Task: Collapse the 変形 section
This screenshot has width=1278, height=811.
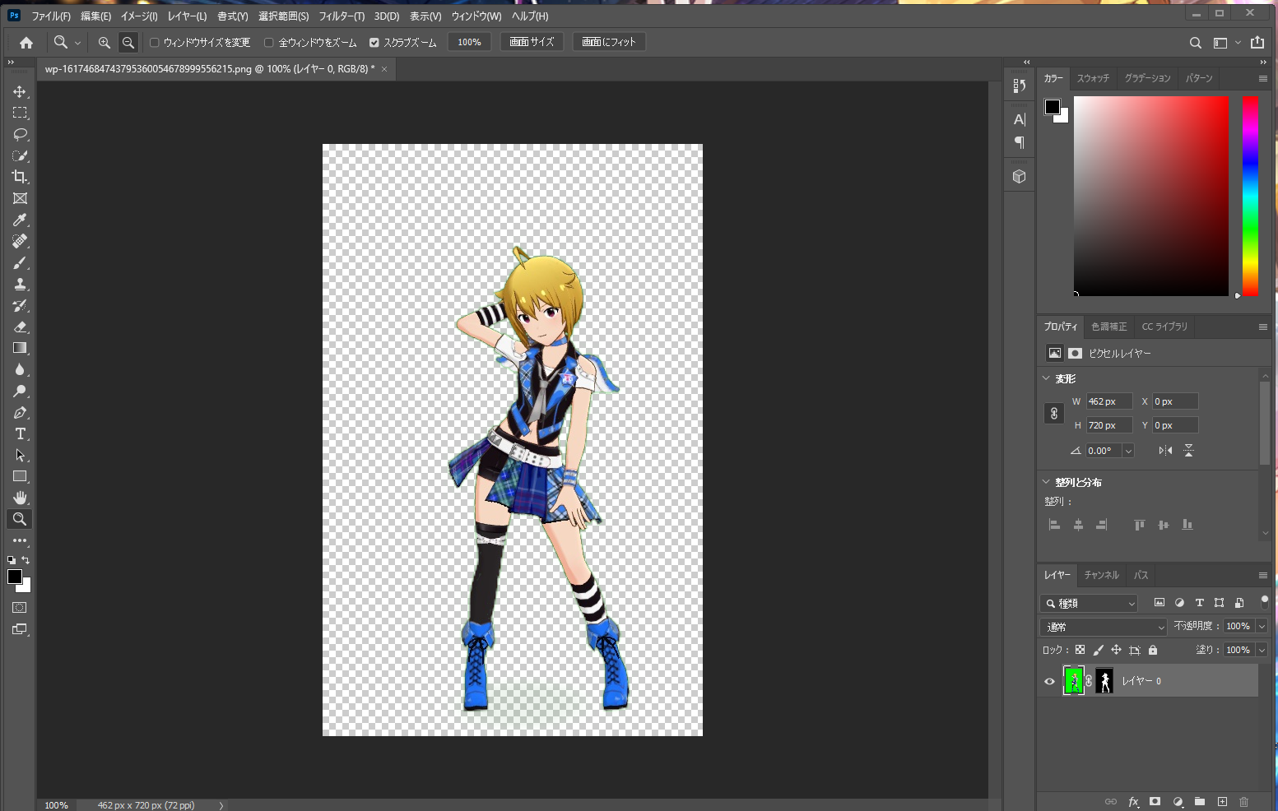Action: click(x=1046, y=378)
